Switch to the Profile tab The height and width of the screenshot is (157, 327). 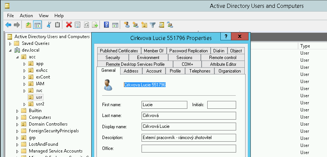coord(175,71)
